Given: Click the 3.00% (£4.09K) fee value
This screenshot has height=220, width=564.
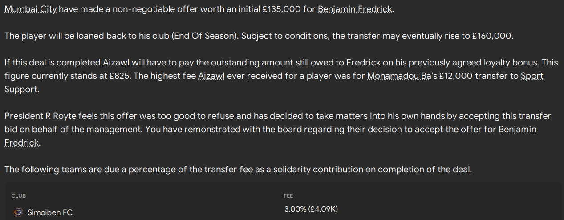Looking at the screenshot, I should [x=314, y=209].
